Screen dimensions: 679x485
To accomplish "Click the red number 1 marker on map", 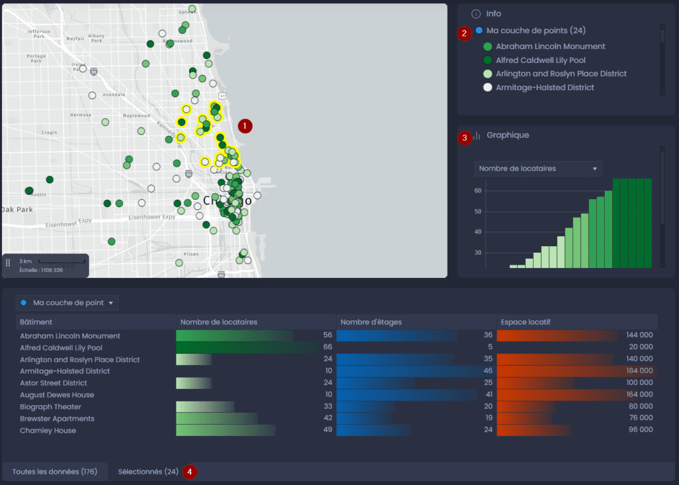I will pos(245,126).
